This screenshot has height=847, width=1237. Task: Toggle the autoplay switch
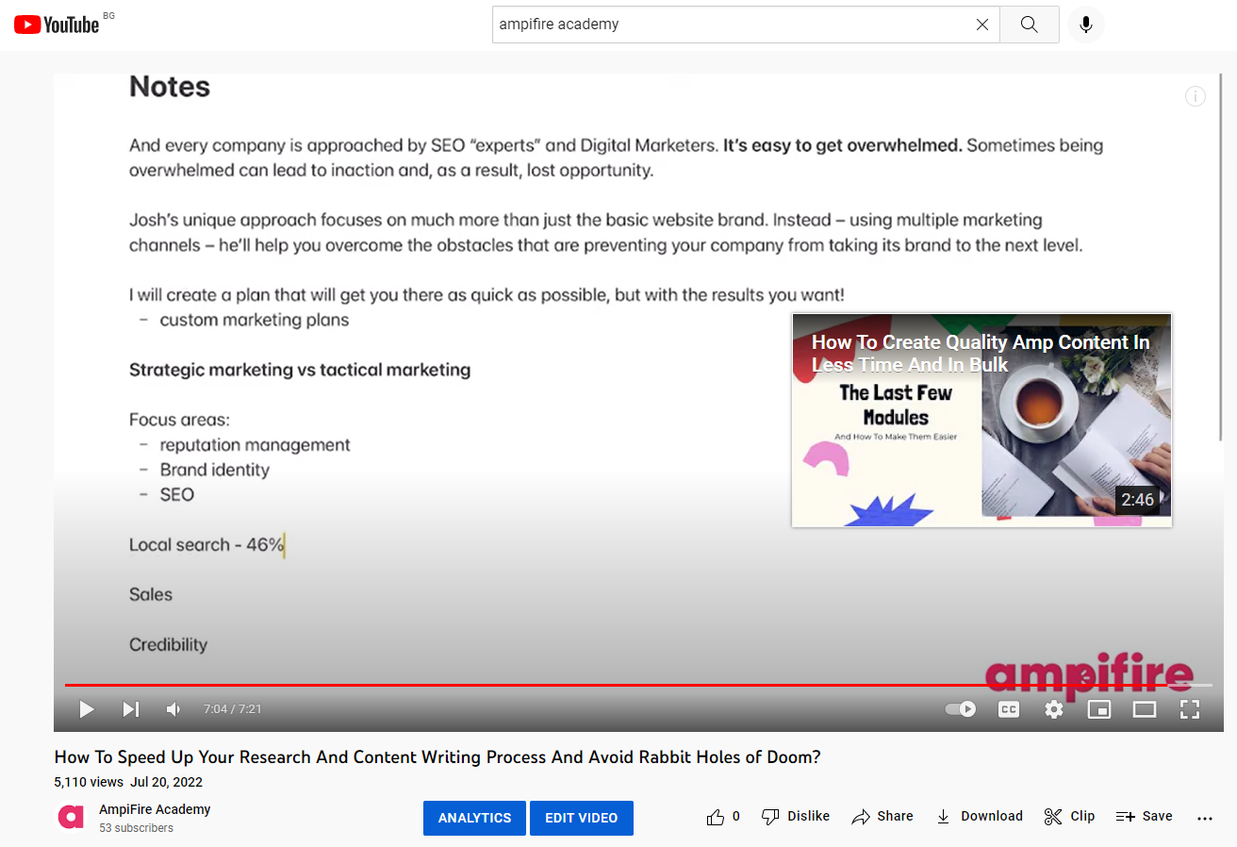(x=961, y=709)
